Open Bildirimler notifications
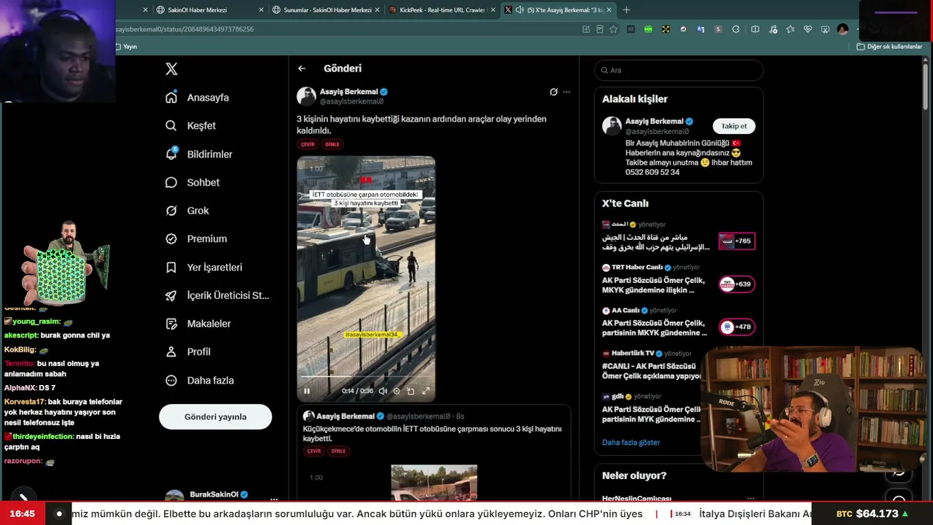 (199, 154)
